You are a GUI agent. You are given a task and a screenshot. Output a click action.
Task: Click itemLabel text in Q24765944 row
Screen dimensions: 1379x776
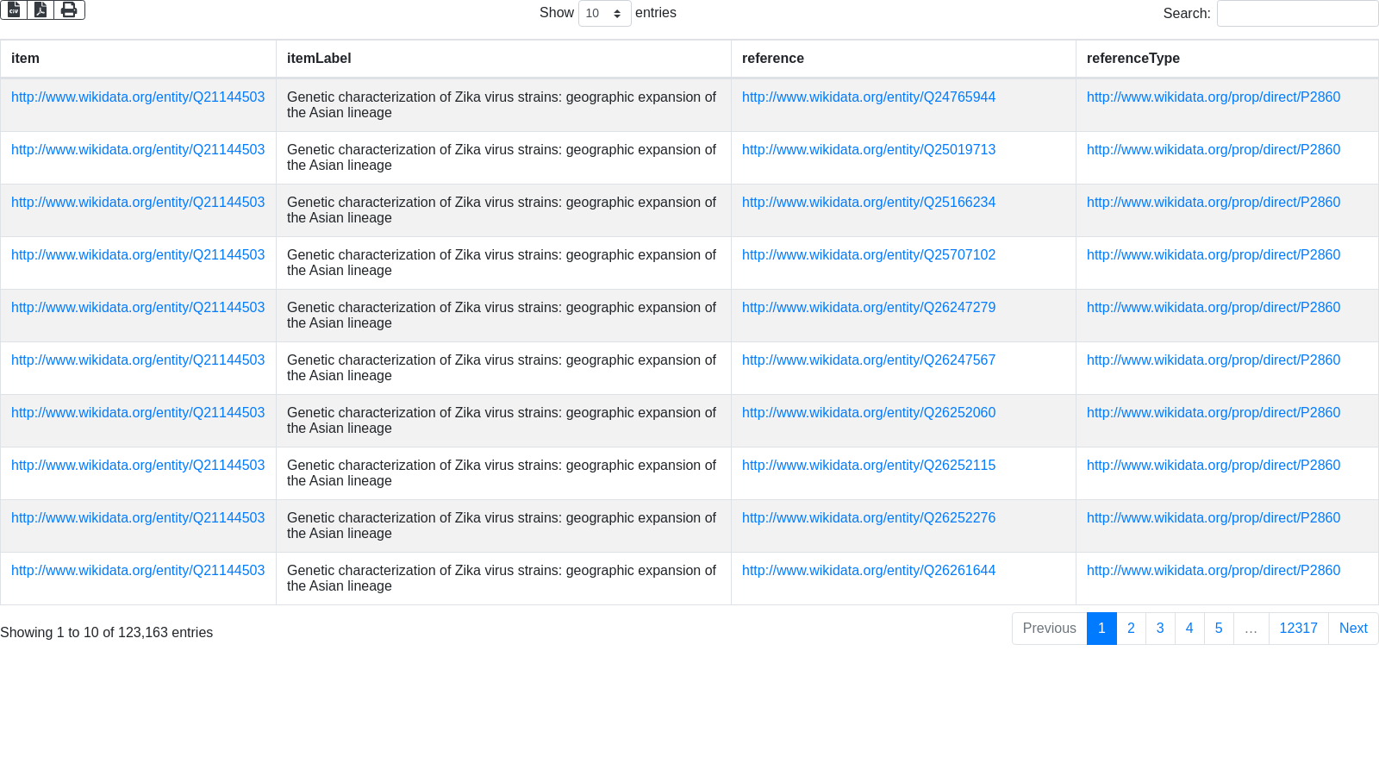click(x=502, y=105)
